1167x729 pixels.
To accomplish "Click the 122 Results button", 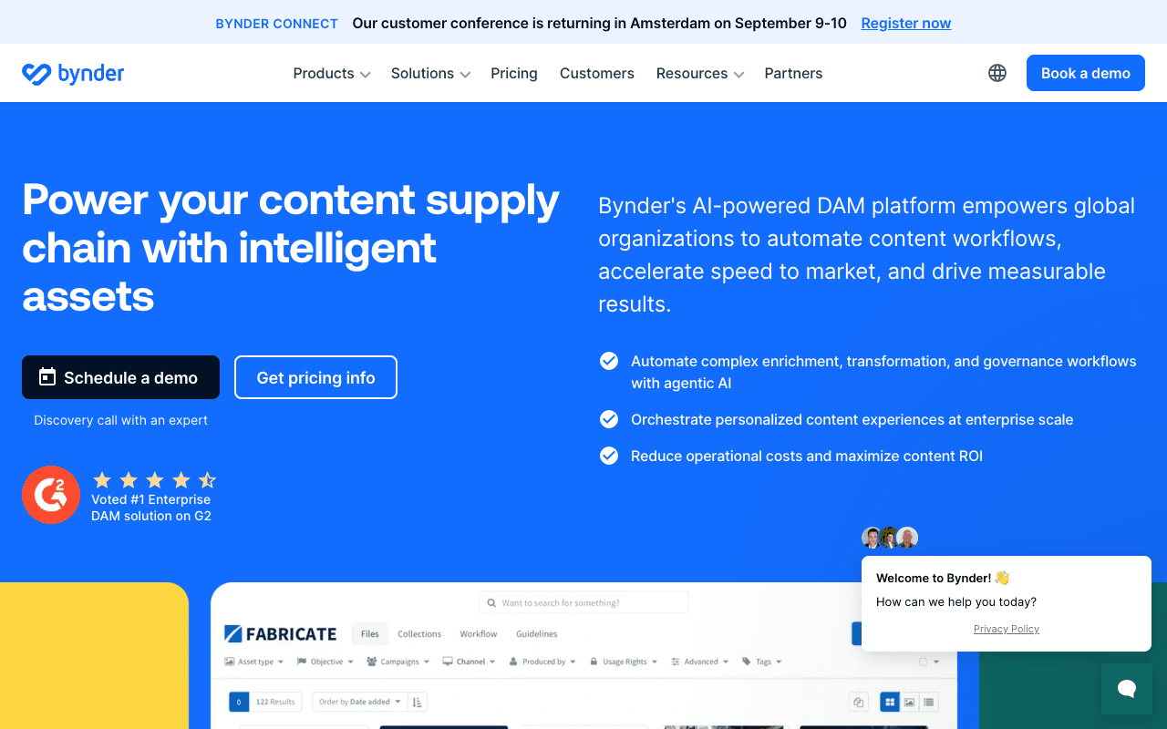I will (274, 702).
